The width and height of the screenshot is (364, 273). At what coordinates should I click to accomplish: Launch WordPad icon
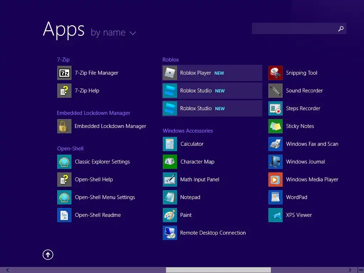click(x=275, y=197)
